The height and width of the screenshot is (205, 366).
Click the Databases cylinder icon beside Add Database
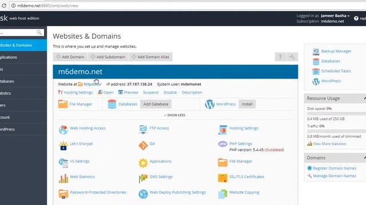tap(112, 104)
